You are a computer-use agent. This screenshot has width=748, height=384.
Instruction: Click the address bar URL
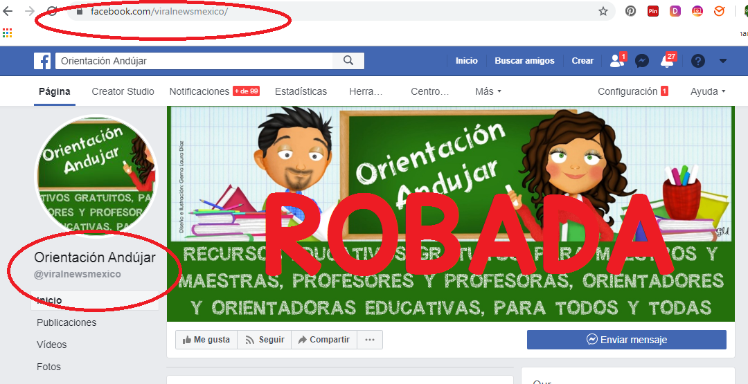click(x=159, y=12)
